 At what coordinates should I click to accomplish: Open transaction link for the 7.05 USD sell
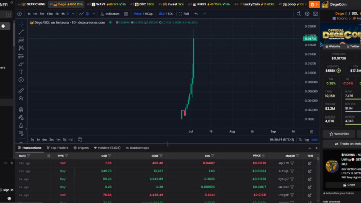(310, 163)
